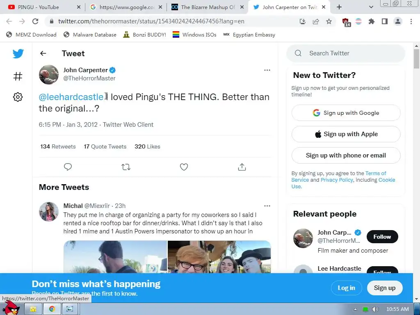Screen dimensions: 420x315
Task: Open the @leehardcastle mention link
Action: (x=71, y=97)
